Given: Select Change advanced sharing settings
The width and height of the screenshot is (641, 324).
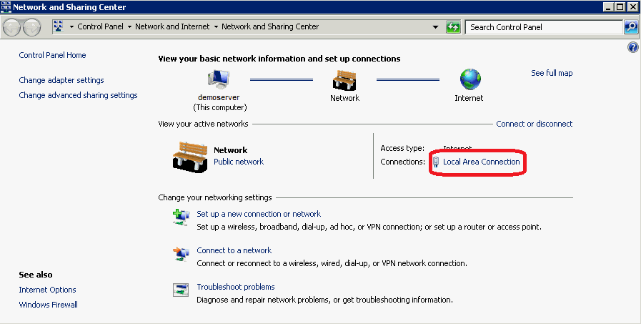Looking at the screenshot, I should click(x=78, y=95).
